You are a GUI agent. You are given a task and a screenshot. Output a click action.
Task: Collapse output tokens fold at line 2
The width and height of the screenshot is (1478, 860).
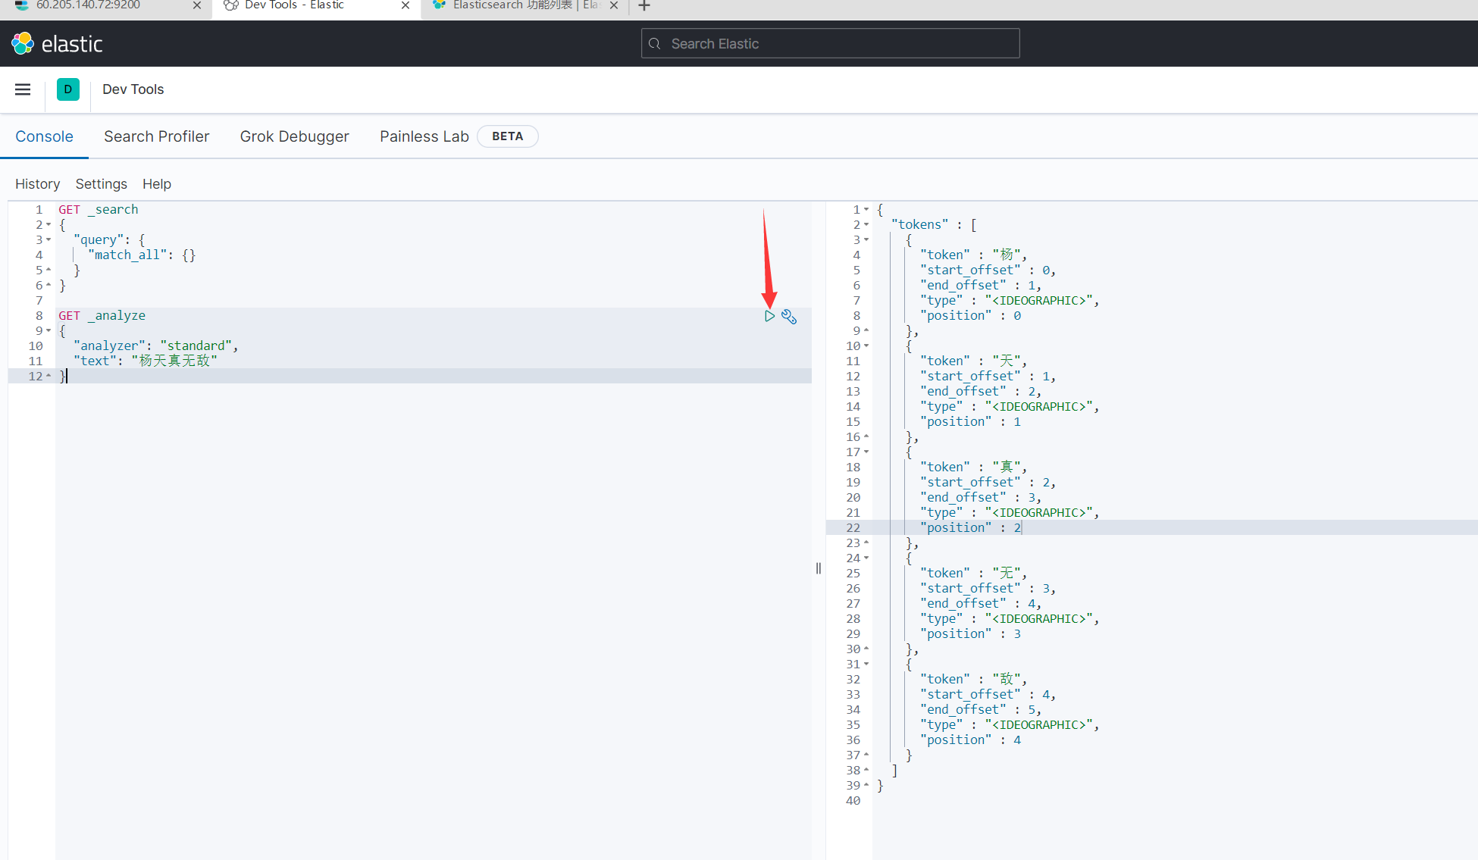(866, 225)
